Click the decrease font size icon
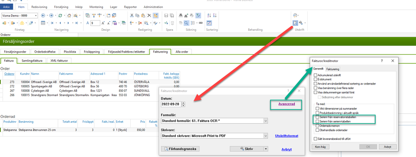This screenshot has width=416, height=157. click(x=109, y=23)
